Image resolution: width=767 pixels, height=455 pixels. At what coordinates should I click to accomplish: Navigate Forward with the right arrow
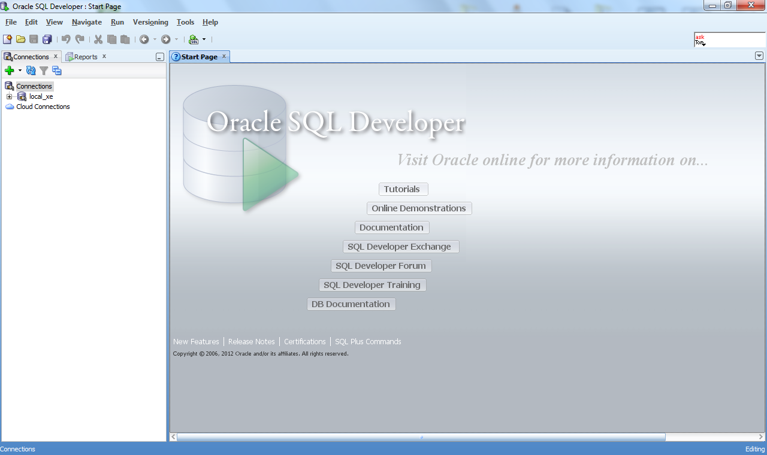pyautogui.click(x=166, y=40)
